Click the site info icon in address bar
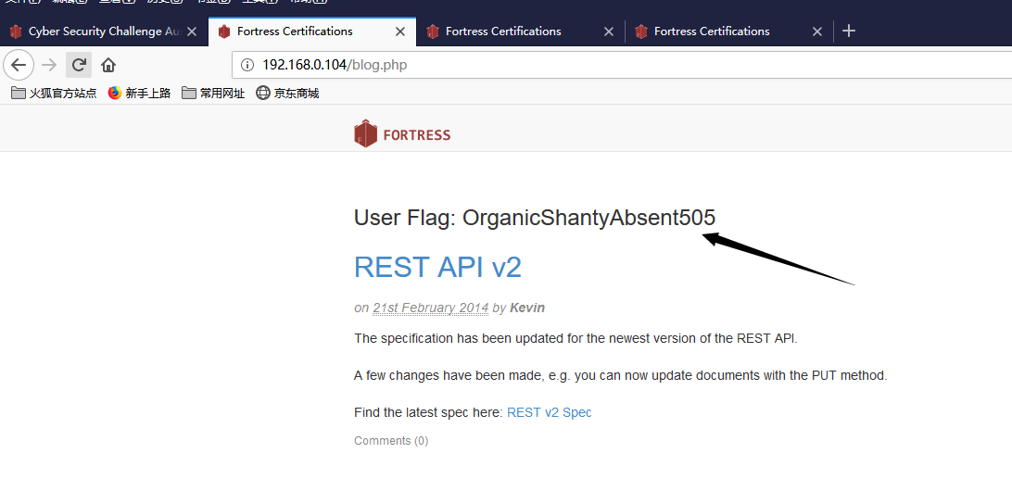The height and width of the screenshot is (491, 1012). point(247,65)
